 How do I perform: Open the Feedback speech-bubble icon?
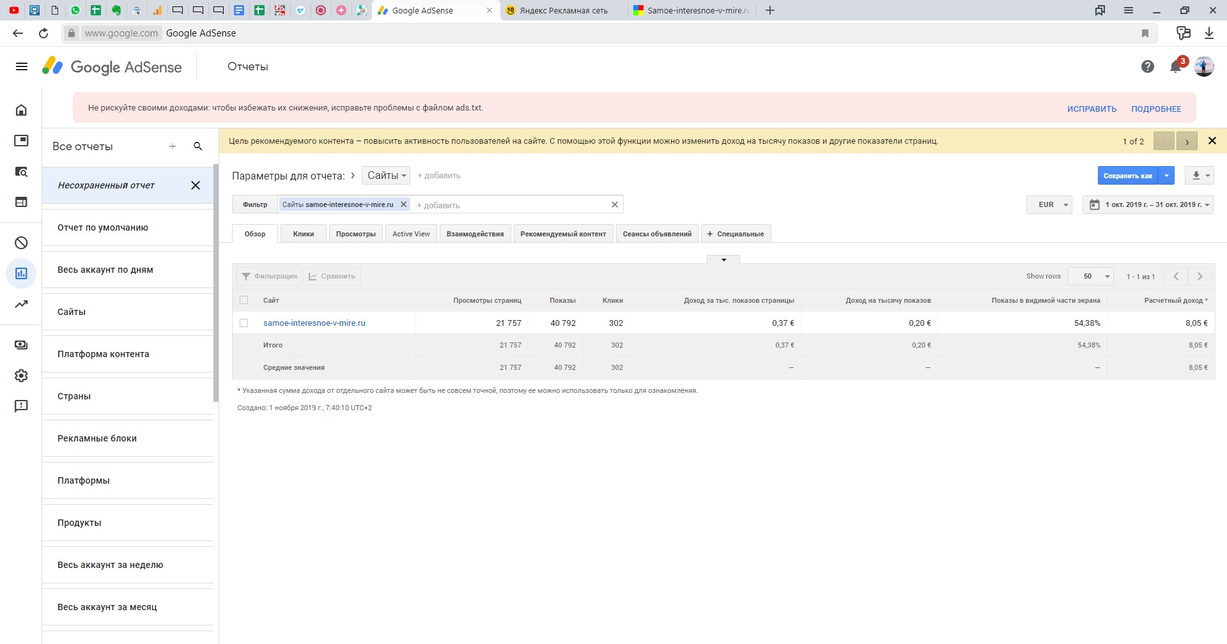(x=21, y=406)
